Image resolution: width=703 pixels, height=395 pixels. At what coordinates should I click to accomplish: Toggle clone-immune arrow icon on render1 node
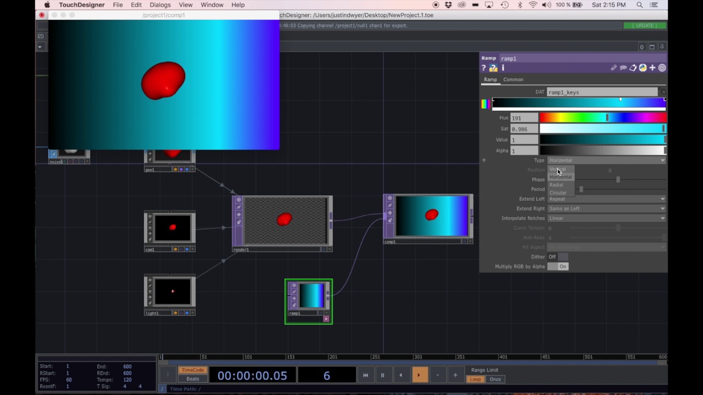238,213
